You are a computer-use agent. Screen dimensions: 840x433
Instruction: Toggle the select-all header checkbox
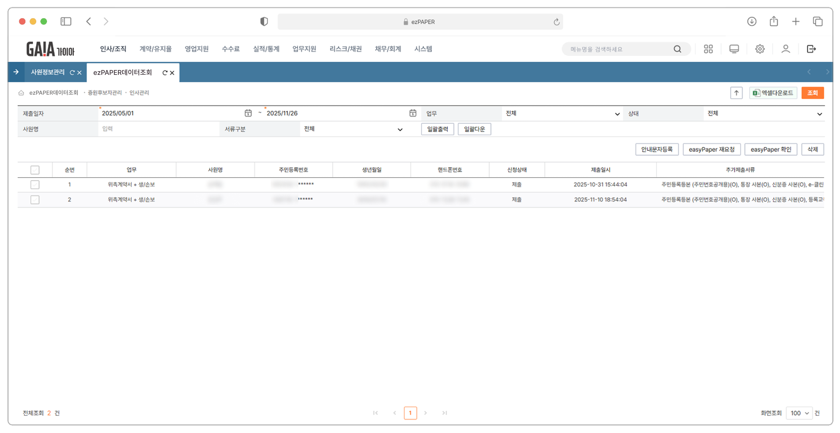(35, 170)
